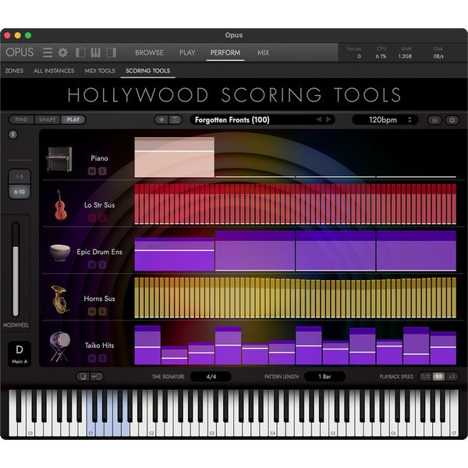This screenshot has width=468, height=468.
Task: Set playback speed to x2
Action: (452, 377)
